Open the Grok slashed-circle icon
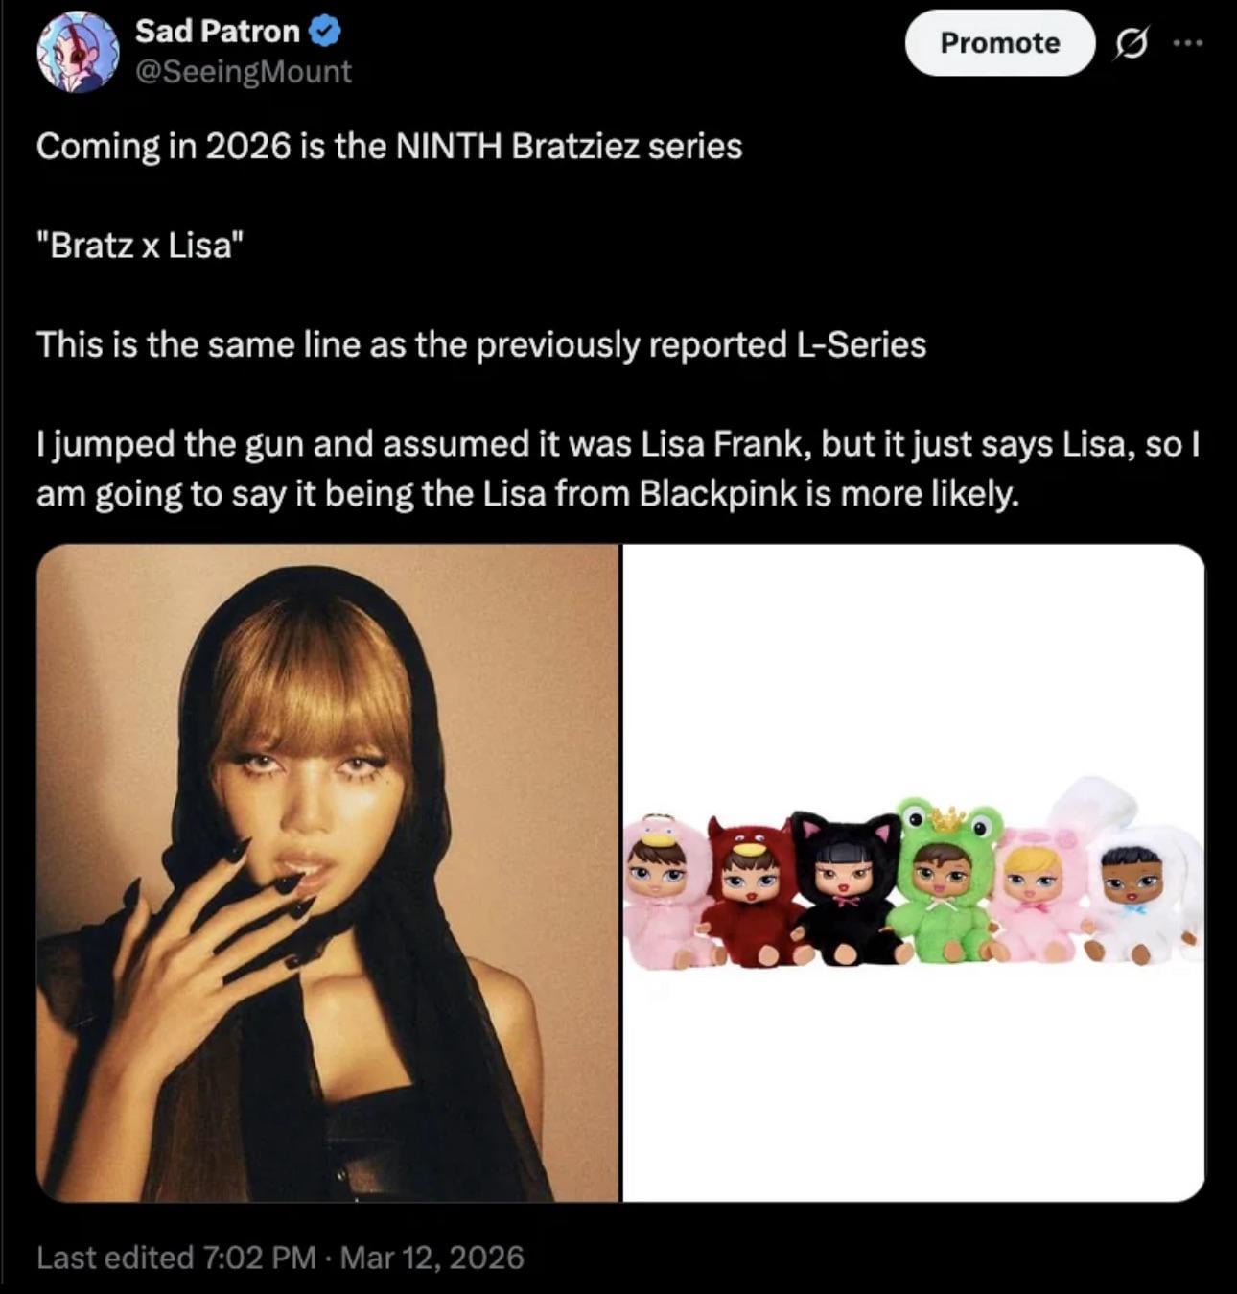This screenshot has width=1237, height=1294. (1132, 43)
